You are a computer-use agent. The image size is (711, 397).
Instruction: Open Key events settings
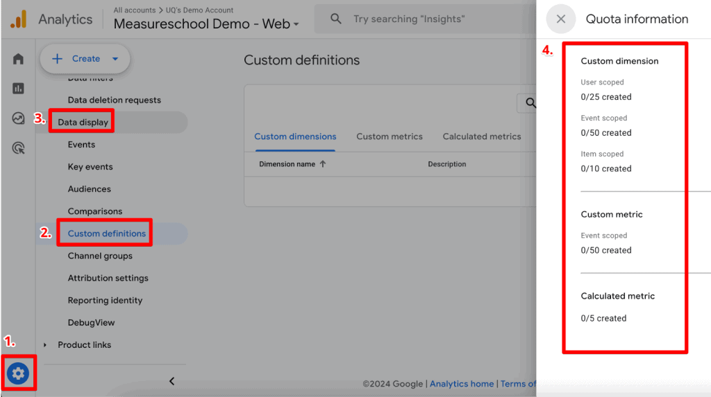[x=90, y=166]
